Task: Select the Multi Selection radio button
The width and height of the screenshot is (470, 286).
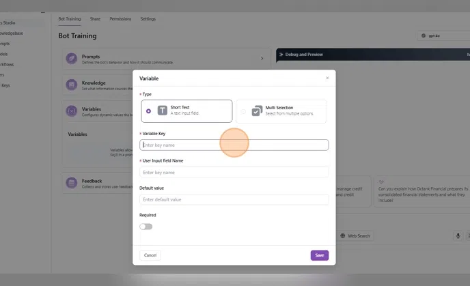Action: 243,111
